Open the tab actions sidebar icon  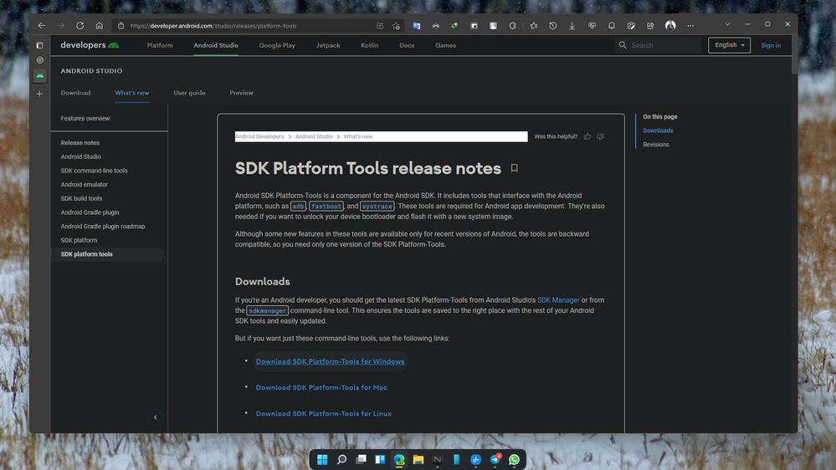pyautogui.click(x=39, y=45)
